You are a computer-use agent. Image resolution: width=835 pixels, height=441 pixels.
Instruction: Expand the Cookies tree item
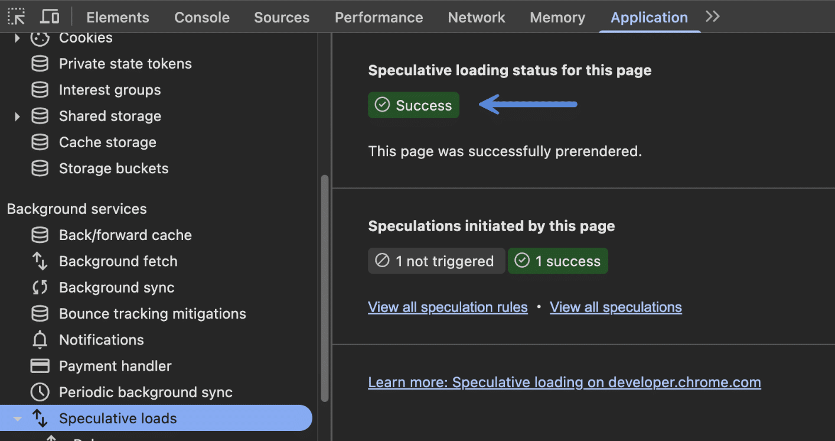17,37
